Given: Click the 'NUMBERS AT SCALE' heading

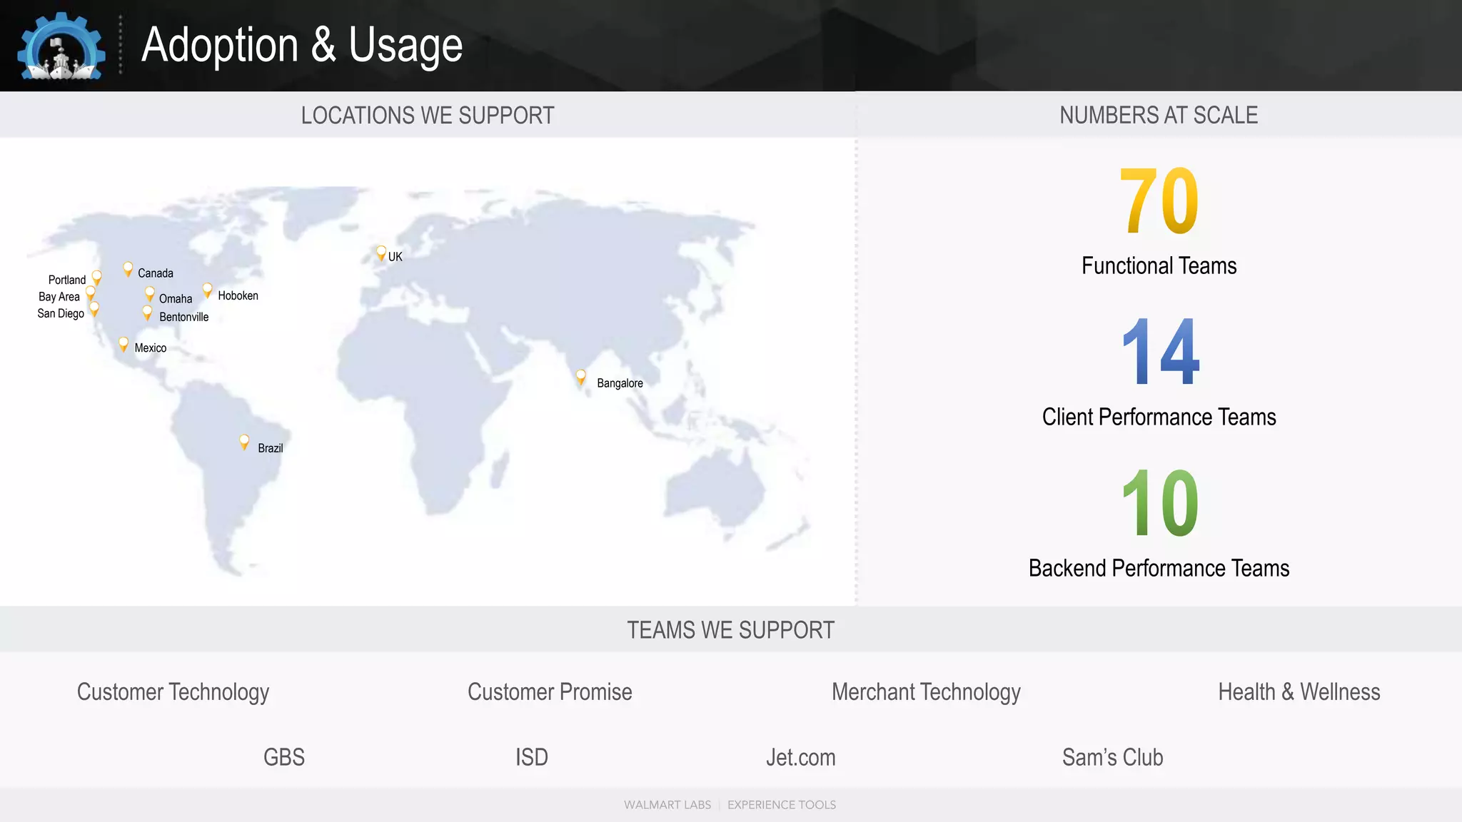Looking at the screenshot, I should pos(1159,115).
